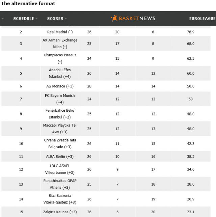The height and width of the screenshot is (217, 216).
Task: Click FC Bayern Munich team name
Action: click(60, 99)
